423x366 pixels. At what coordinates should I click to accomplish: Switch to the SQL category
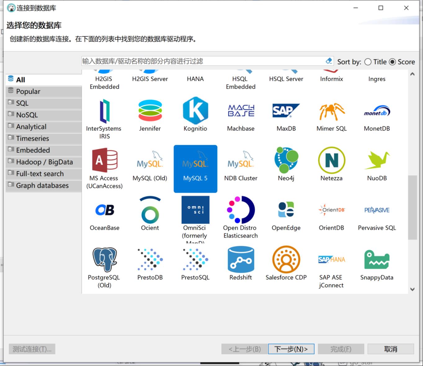[x=44, y=103]
